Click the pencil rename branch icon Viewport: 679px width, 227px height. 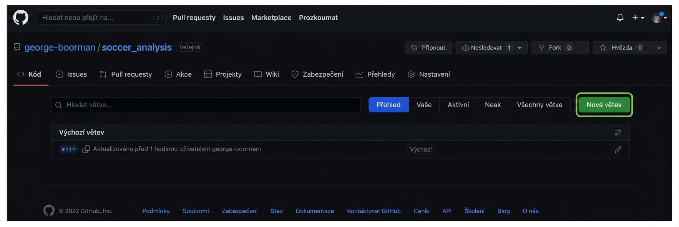pyautogui.click(x=618, y=150)
